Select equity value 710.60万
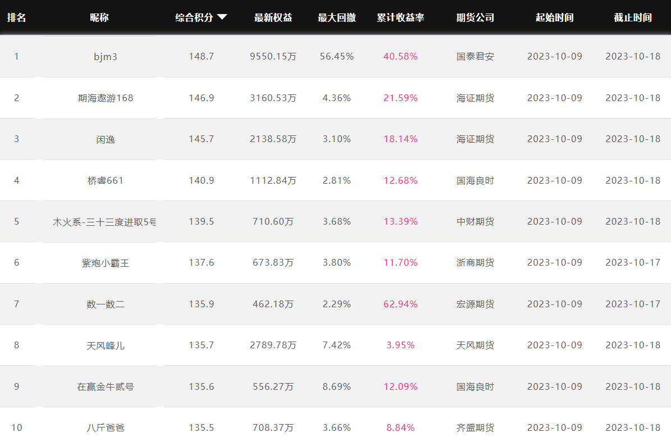 (273, 222)
